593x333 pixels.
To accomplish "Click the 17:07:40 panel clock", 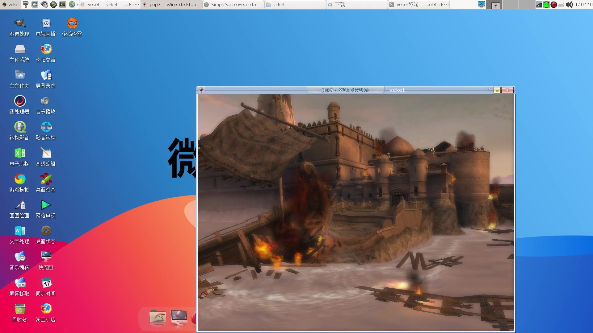I will coord(583,5).
